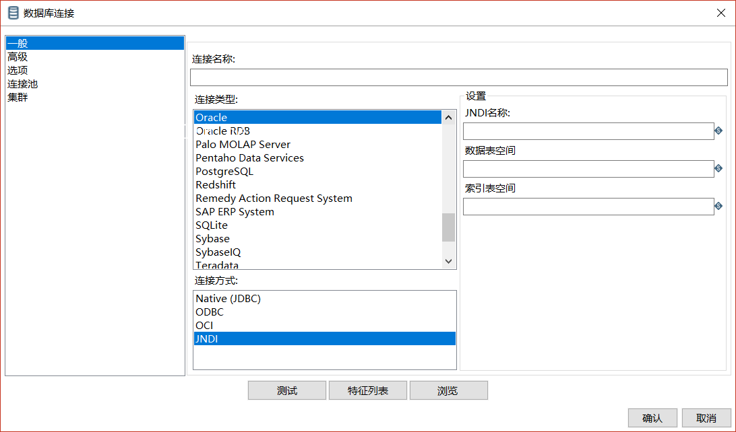Image resolution: width=736 pixels, height=432 pixels.
Task: Select the 一般 category
Action: click(95, 43)
